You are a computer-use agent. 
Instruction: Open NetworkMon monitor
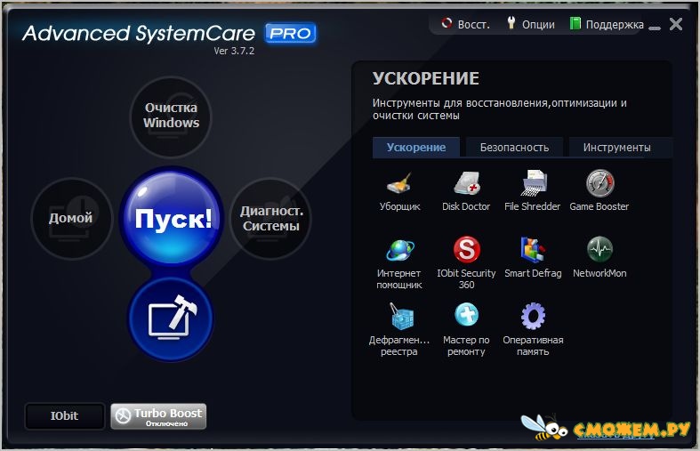599,258
